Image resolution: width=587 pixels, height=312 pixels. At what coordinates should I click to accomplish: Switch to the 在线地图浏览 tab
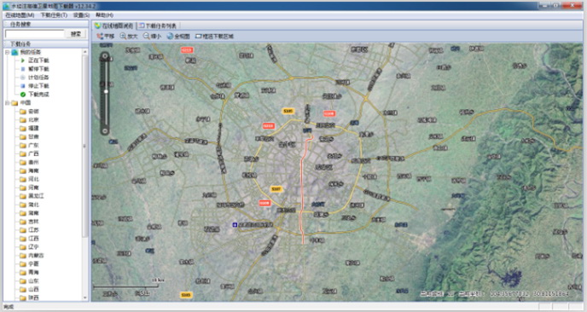[x=113, y=26]
